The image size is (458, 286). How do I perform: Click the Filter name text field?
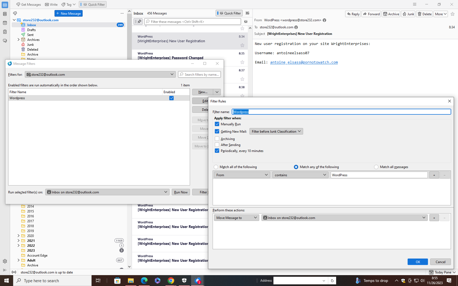pyautogui.click(x=341, y=112)
